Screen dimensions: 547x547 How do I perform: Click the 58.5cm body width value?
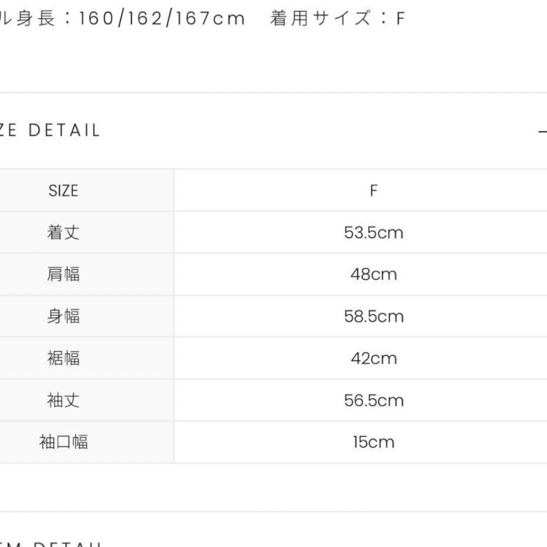pyautogui.click(x=374, y=317)
